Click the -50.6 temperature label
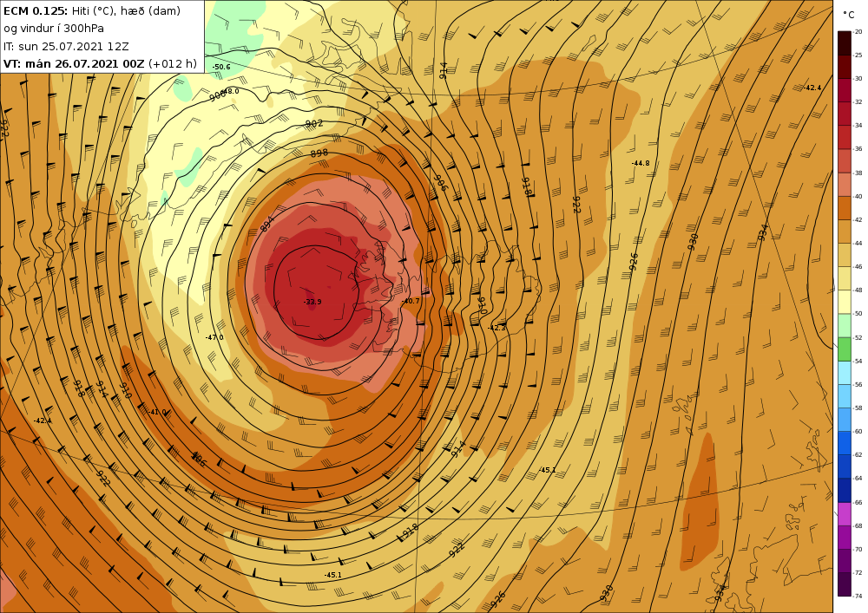 click(221, 67)
